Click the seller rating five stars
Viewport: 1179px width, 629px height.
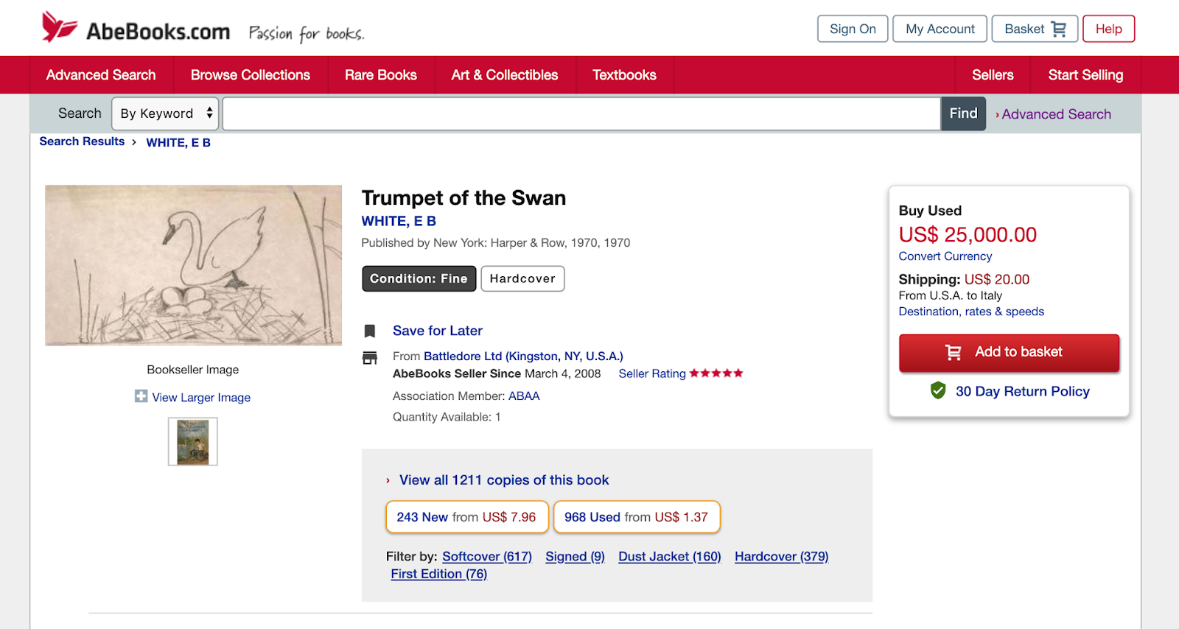pos(716,373)
